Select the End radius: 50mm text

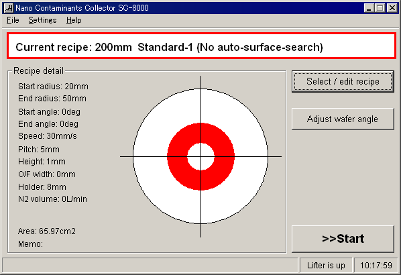point(52,99)
